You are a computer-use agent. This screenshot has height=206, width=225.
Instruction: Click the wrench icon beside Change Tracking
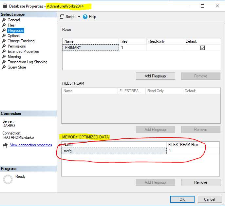click(x=4, y=41)
